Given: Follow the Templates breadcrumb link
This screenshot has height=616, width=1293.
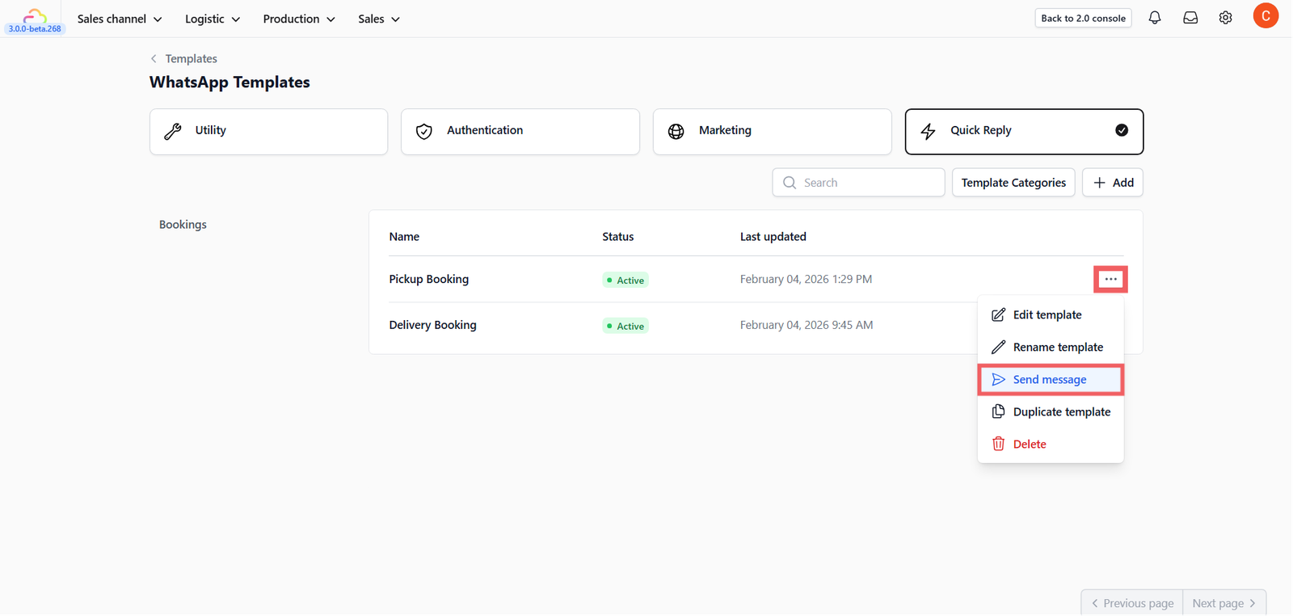Looking at the screenshot, I should tap(191, 58).
